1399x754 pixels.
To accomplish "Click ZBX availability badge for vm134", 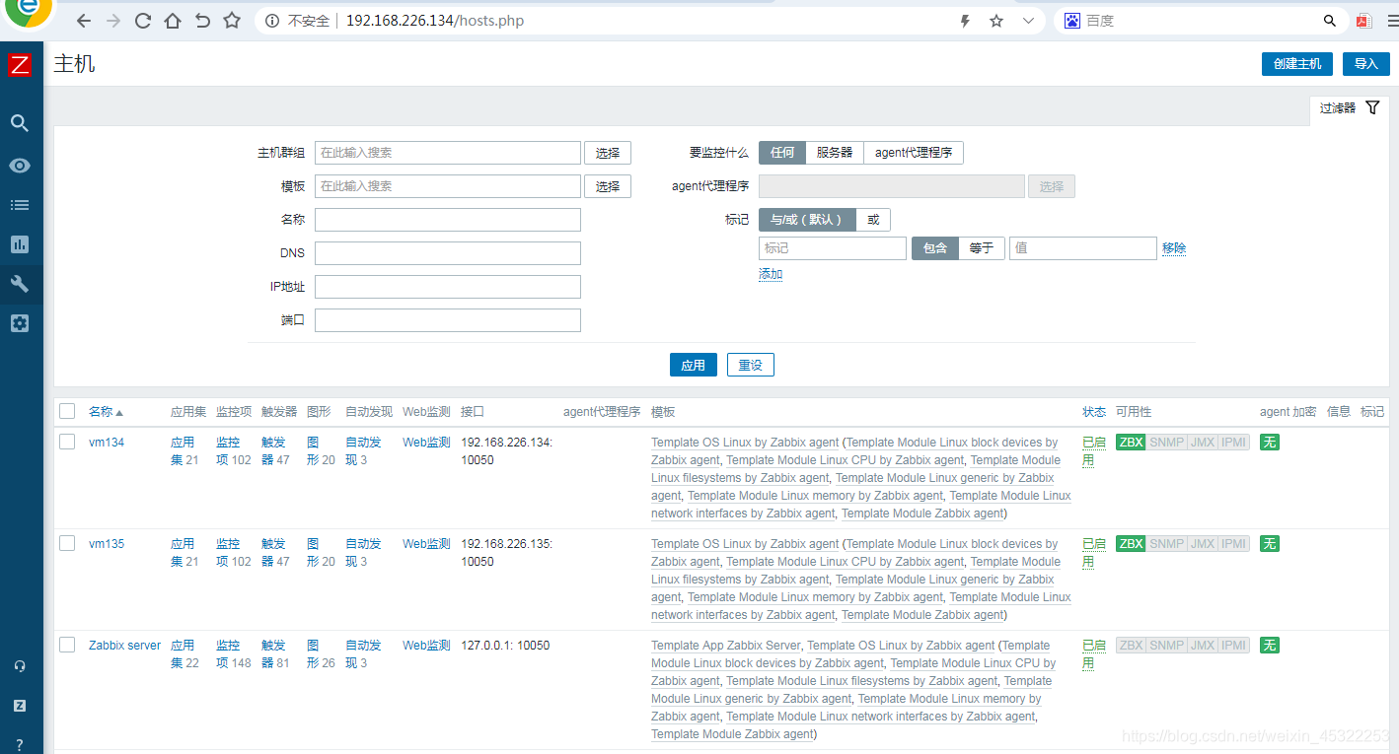I will (1131, 443).
